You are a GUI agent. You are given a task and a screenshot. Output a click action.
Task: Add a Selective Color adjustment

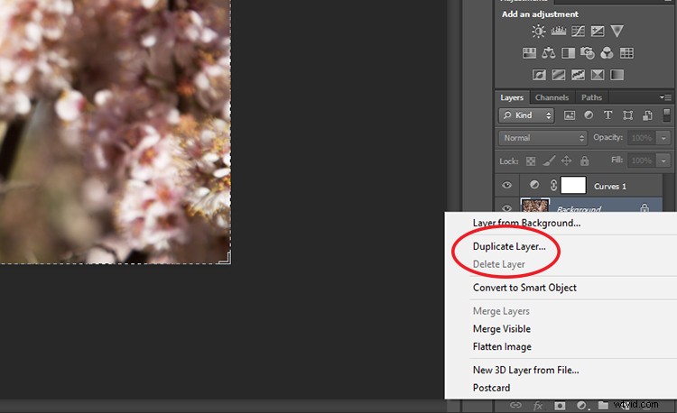(598, 75)
